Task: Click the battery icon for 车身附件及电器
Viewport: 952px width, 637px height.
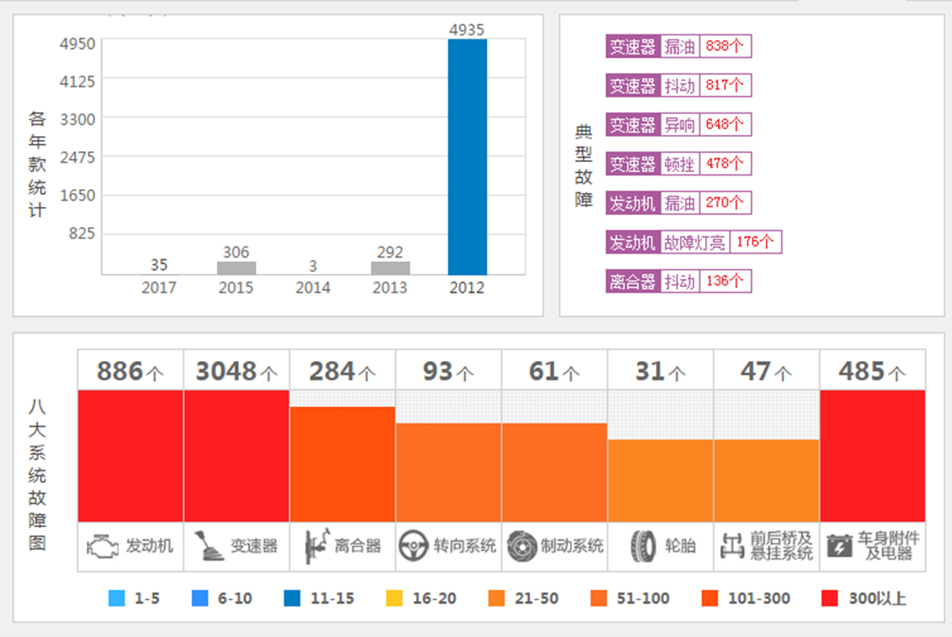Action: (x=840, y=546)
